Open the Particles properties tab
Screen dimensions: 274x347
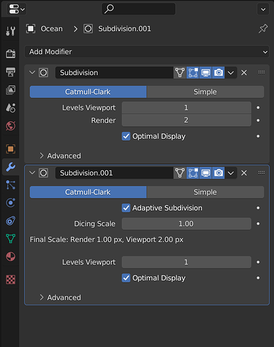coord(10,185)
